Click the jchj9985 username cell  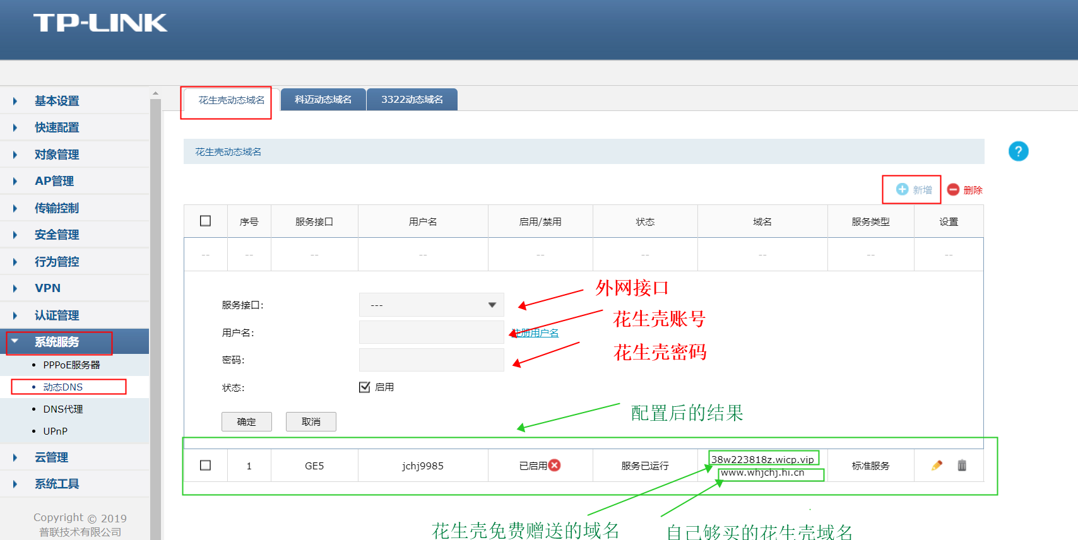click(x=423, y=466)
